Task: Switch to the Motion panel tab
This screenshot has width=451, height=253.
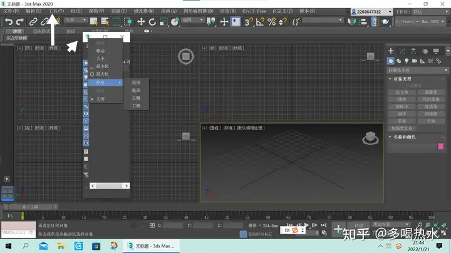Action: point(425,51)
